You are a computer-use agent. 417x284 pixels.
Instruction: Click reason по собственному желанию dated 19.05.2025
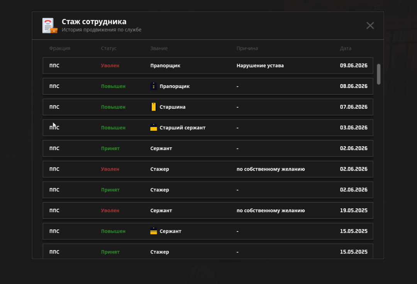point(270,211)
